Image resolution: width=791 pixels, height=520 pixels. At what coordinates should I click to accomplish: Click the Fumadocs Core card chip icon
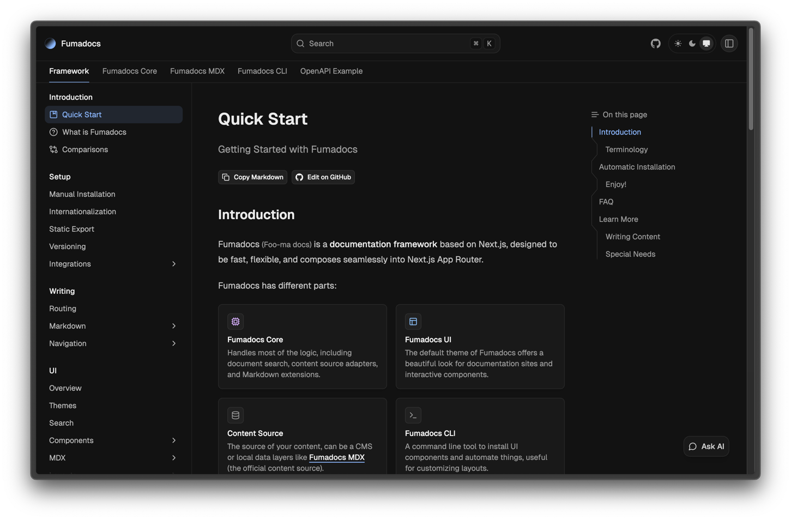pyautogui.click(x=236, y=322)
